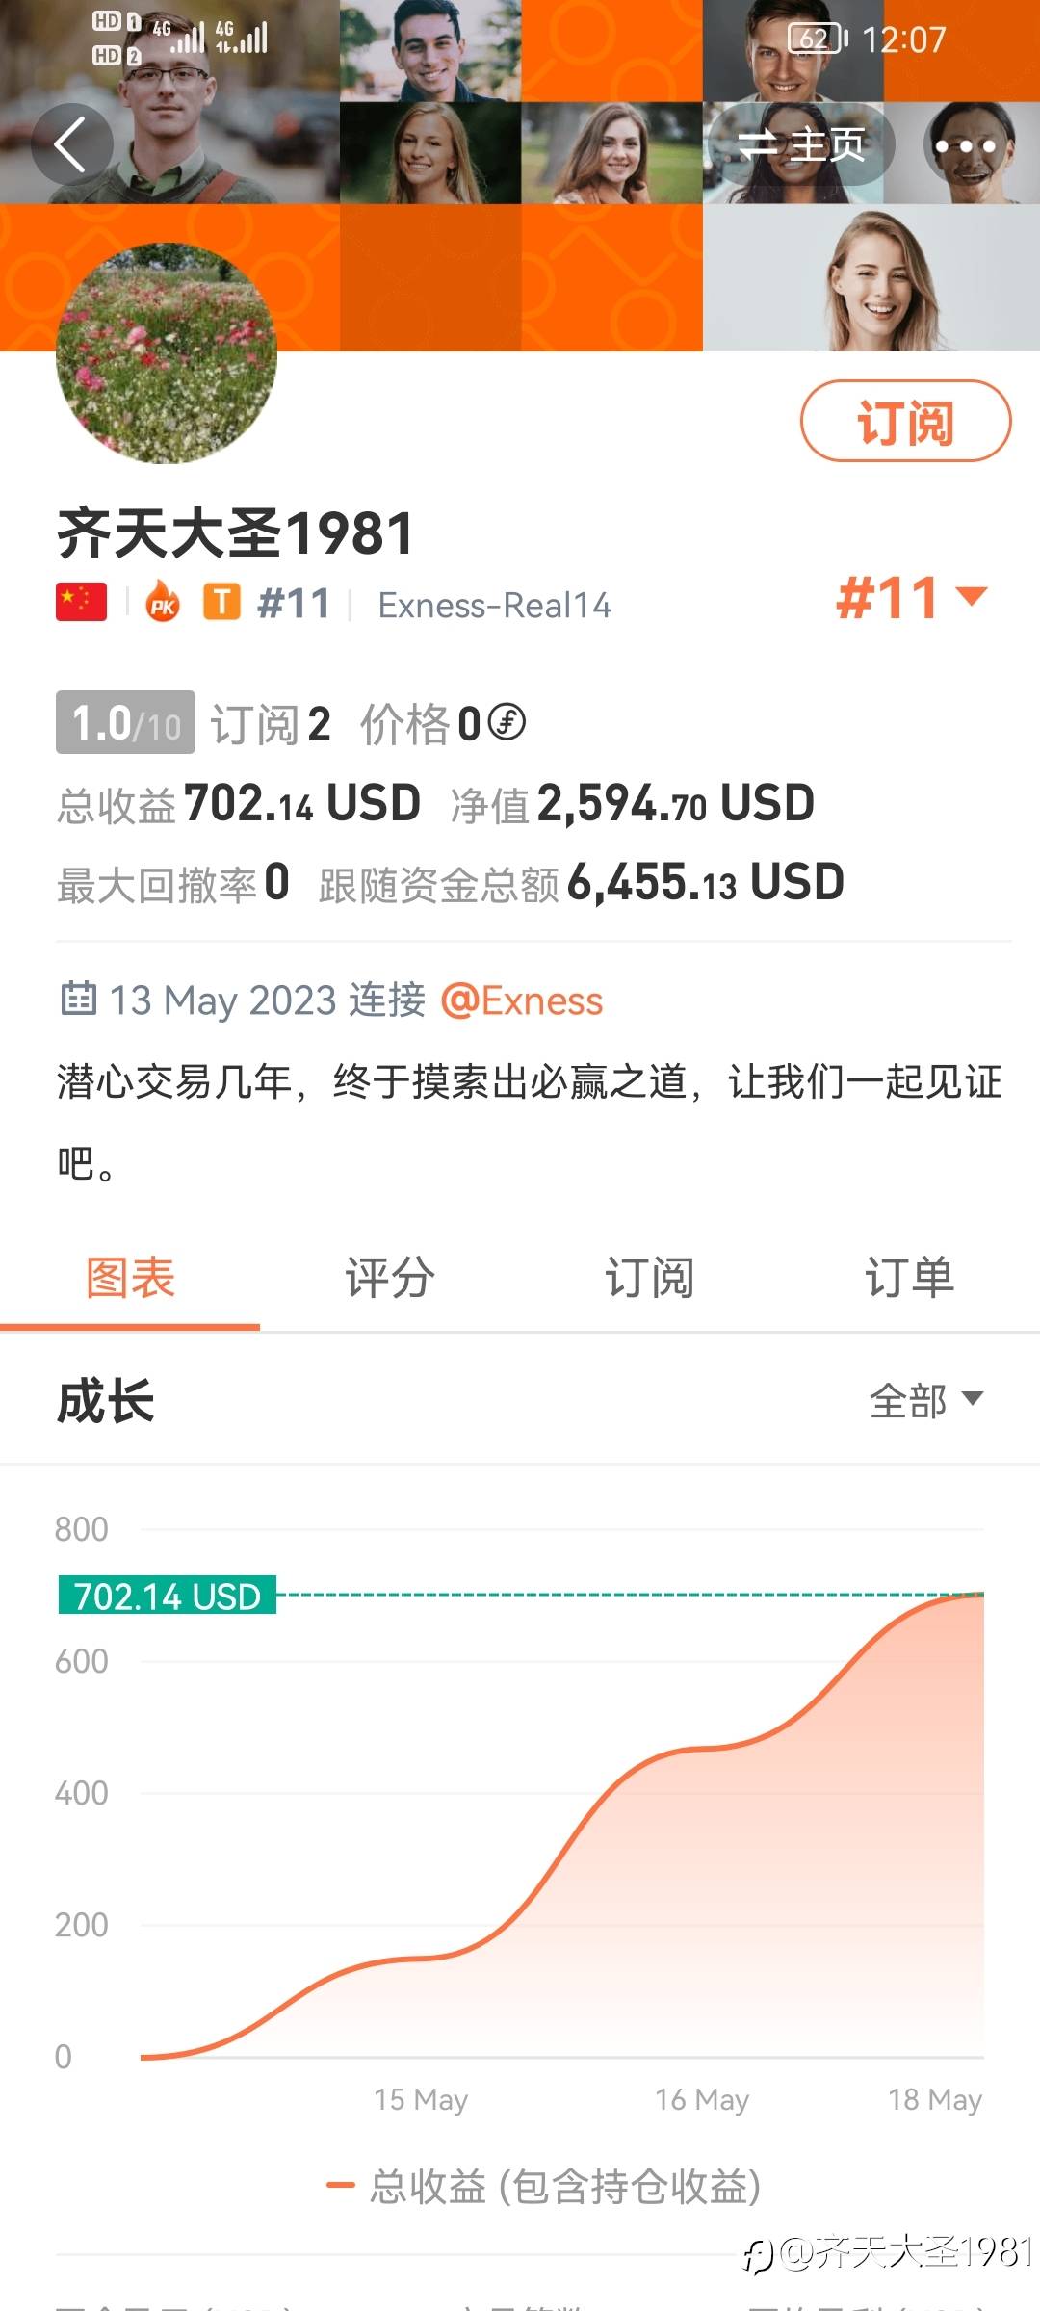Tap the currency symbol next to price 0

pyautogui.click(x=507, y=722)
